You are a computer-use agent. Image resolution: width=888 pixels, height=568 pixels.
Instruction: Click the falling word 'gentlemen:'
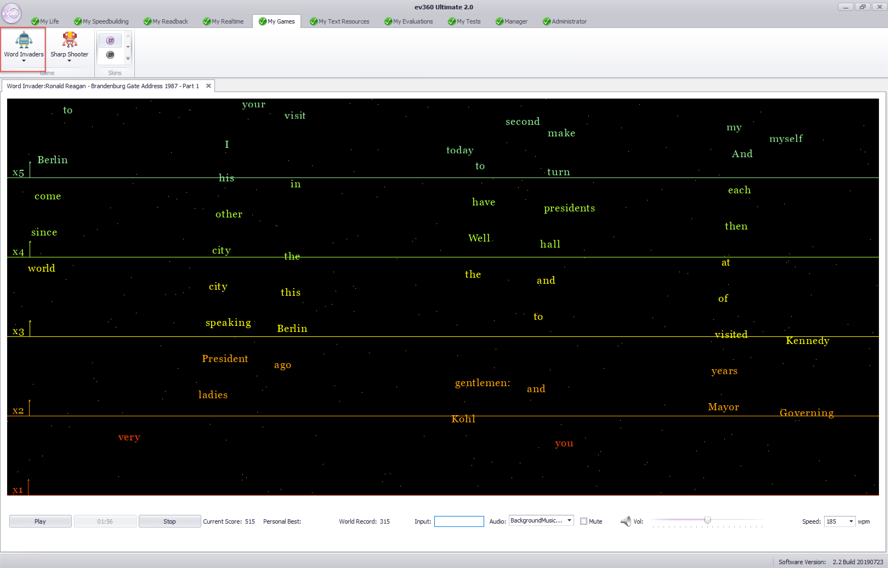(483, 383)
